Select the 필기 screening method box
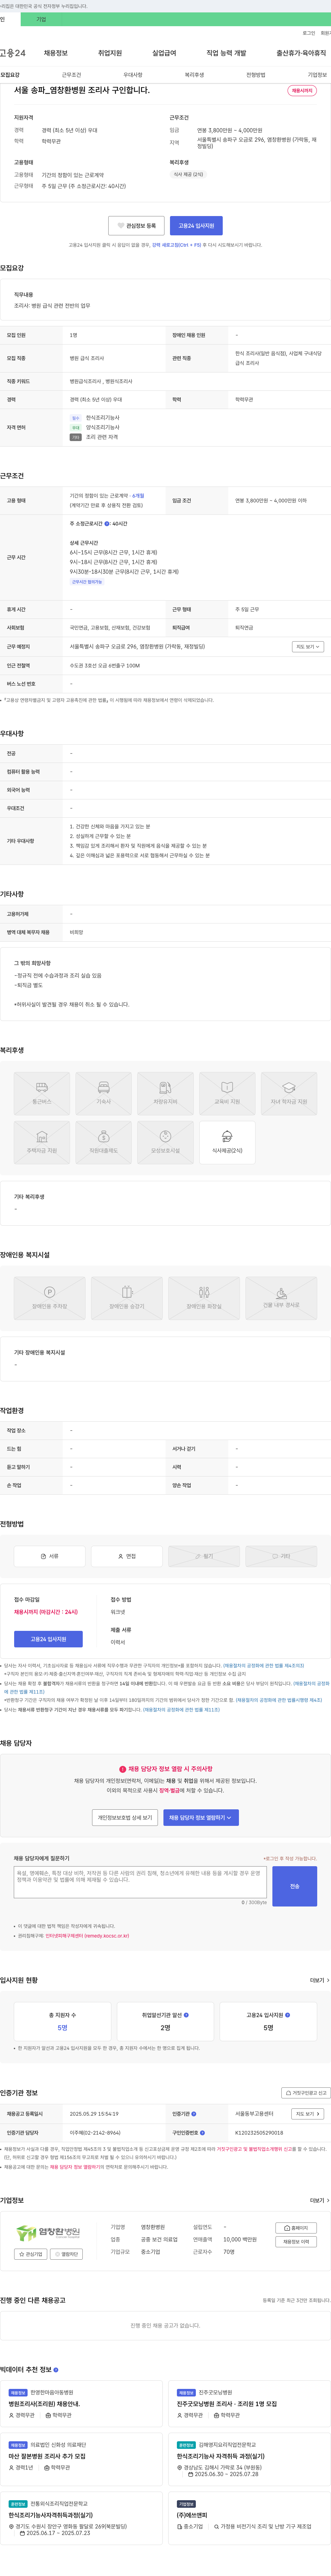The height and width of the screenshot is (2576, 331). pyautogui.click(x=204, y=1556)
